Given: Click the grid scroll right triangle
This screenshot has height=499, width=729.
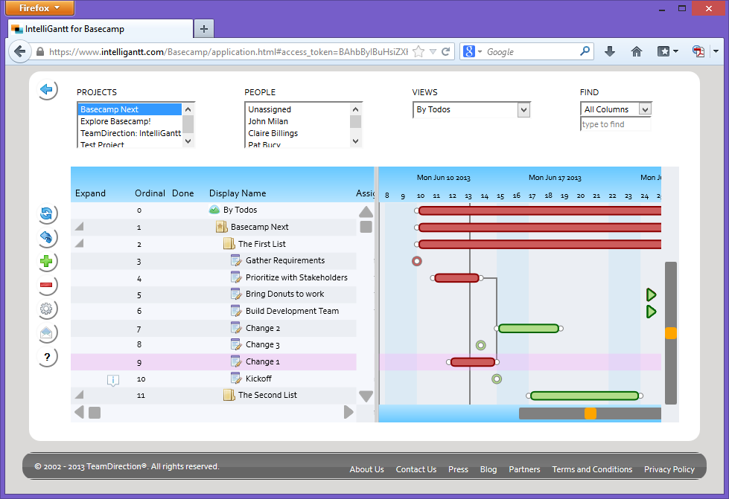Looking at the screenshot, I should (348, 412).
